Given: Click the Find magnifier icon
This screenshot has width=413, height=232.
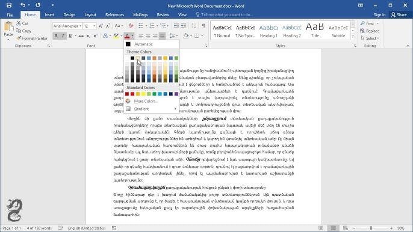Looking at the screenshot, I should (x=362, y=23).
